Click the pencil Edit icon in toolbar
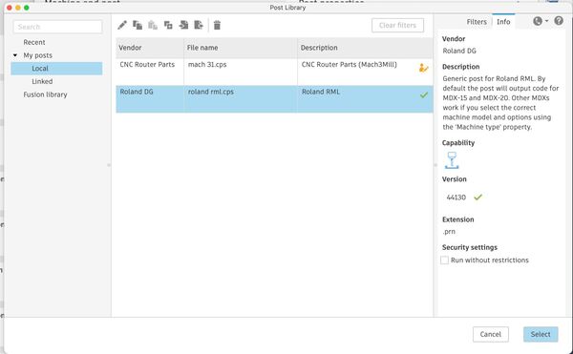 tap(122, 25)
